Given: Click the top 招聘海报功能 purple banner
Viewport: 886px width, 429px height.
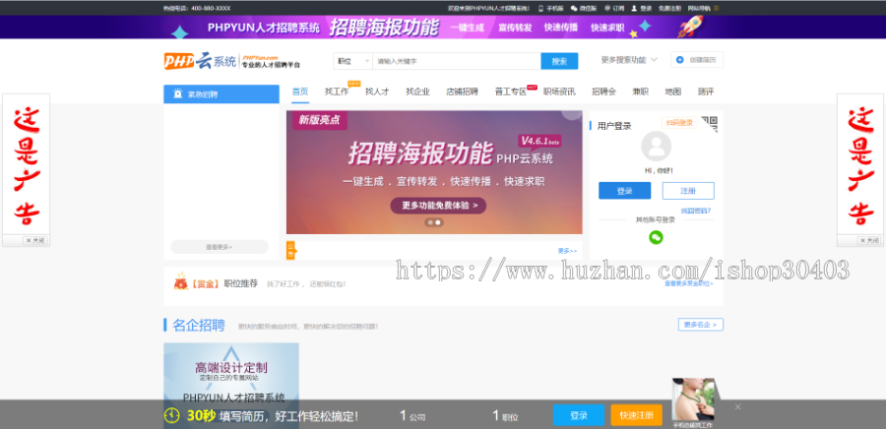Looking at the screenshot, I should point(443,27).
